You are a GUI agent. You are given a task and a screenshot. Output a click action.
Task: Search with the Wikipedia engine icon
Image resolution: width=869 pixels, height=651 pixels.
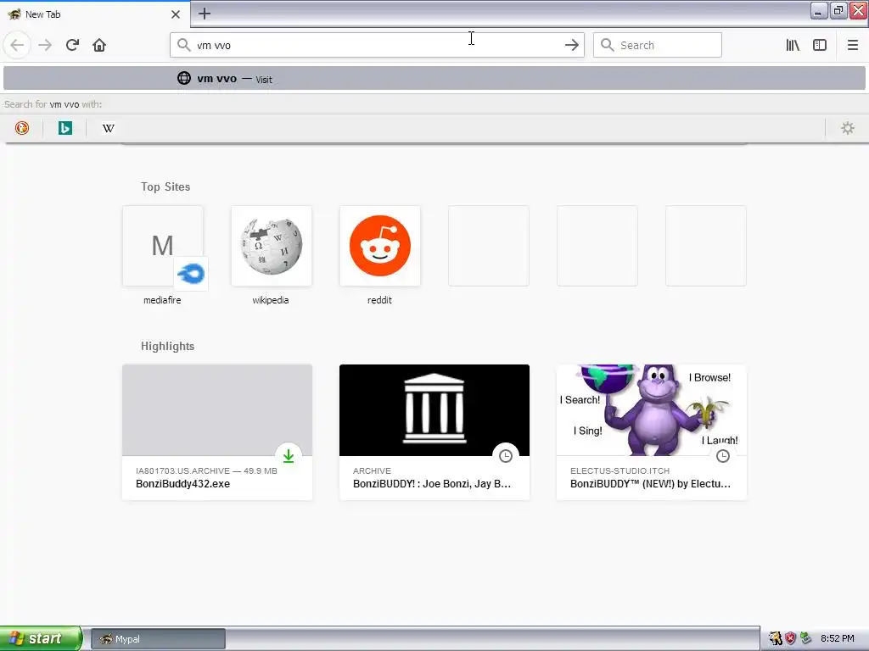coord(108,128)
